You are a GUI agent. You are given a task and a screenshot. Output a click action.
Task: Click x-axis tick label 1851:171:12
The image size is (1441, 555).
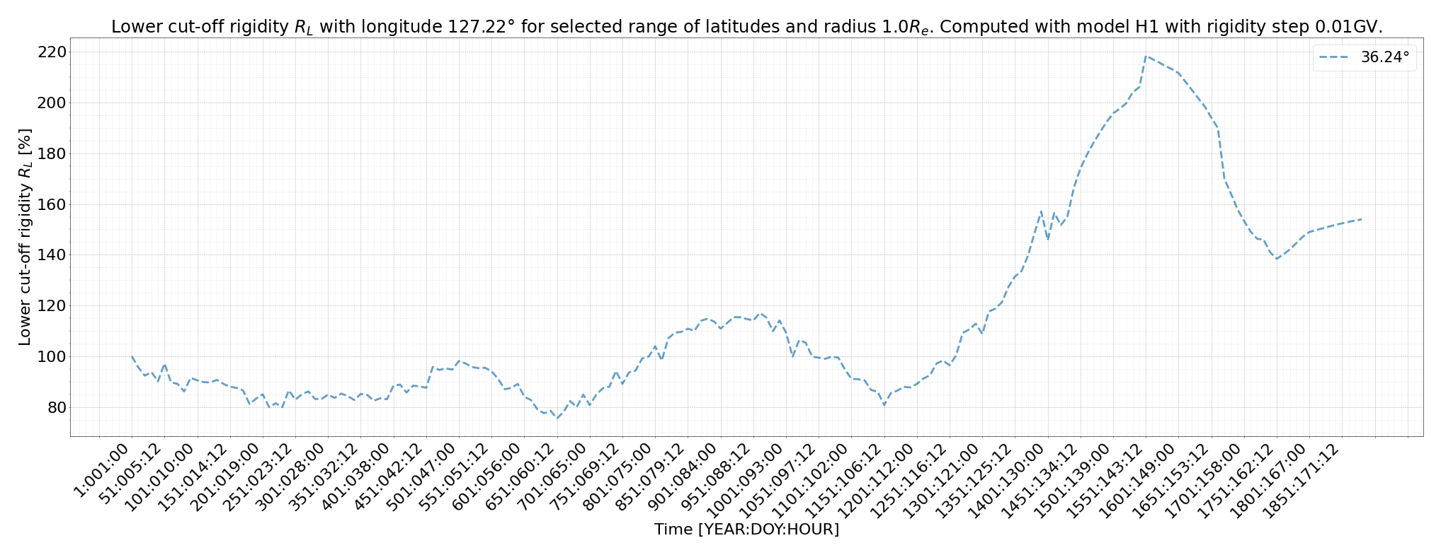pos(1301,481)
